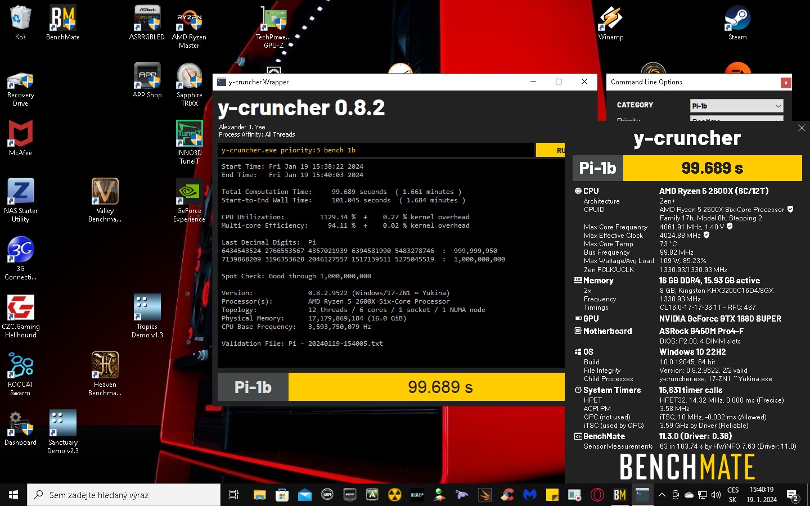Open the Tropics Demo v1.3 desktop shortcut

coord(147,316)
